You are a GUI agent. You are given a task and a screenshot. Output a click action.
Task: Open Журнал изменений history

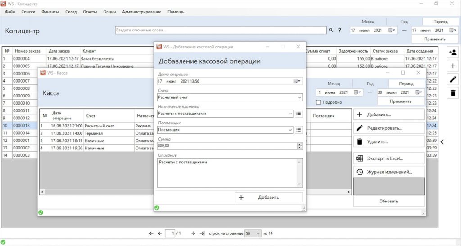click(389, 172)
